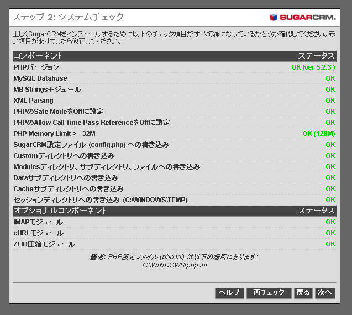Select the コンポーネント header
The width and height of the screenshot is (352, 315).
tap(38, 56)
